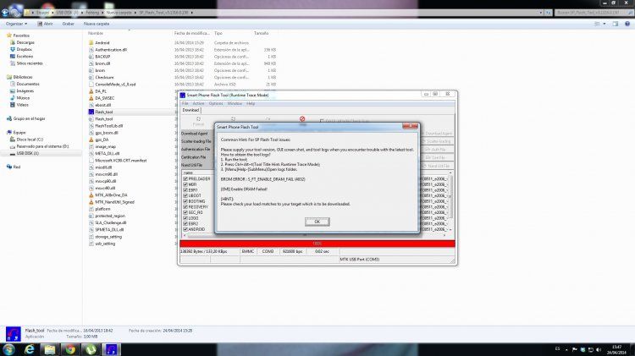635x356 pixels.
Task: Open the File menu in Flash Tool
Action: pos(185,103)
